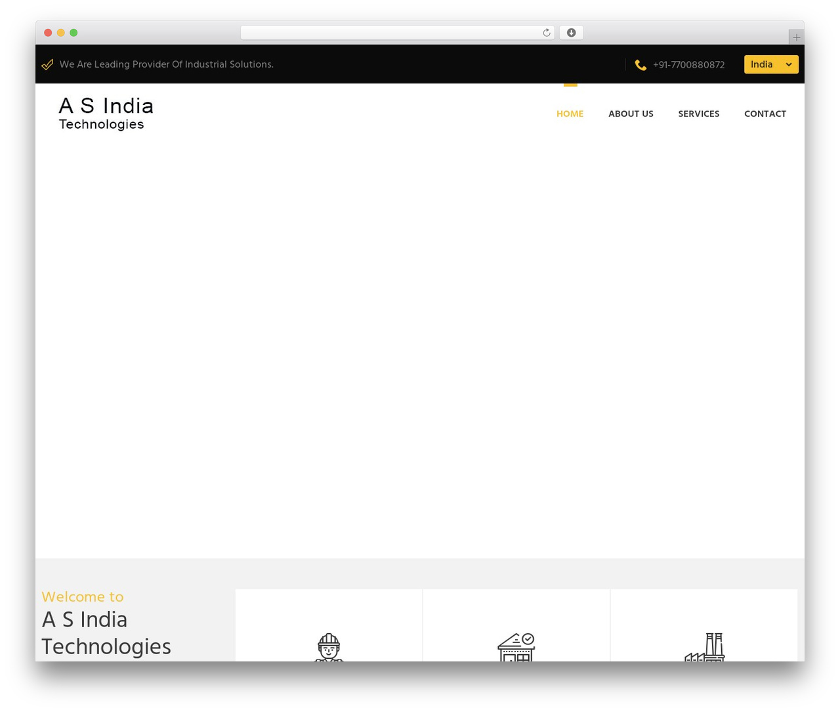This screenshot has height=712, width=840.
Task: Navigate to the Contact page
Action: pos(765,114)
